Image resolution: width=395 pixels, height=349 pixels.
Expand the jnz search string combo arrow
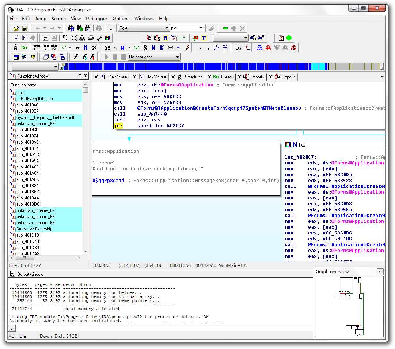point(201,28)
